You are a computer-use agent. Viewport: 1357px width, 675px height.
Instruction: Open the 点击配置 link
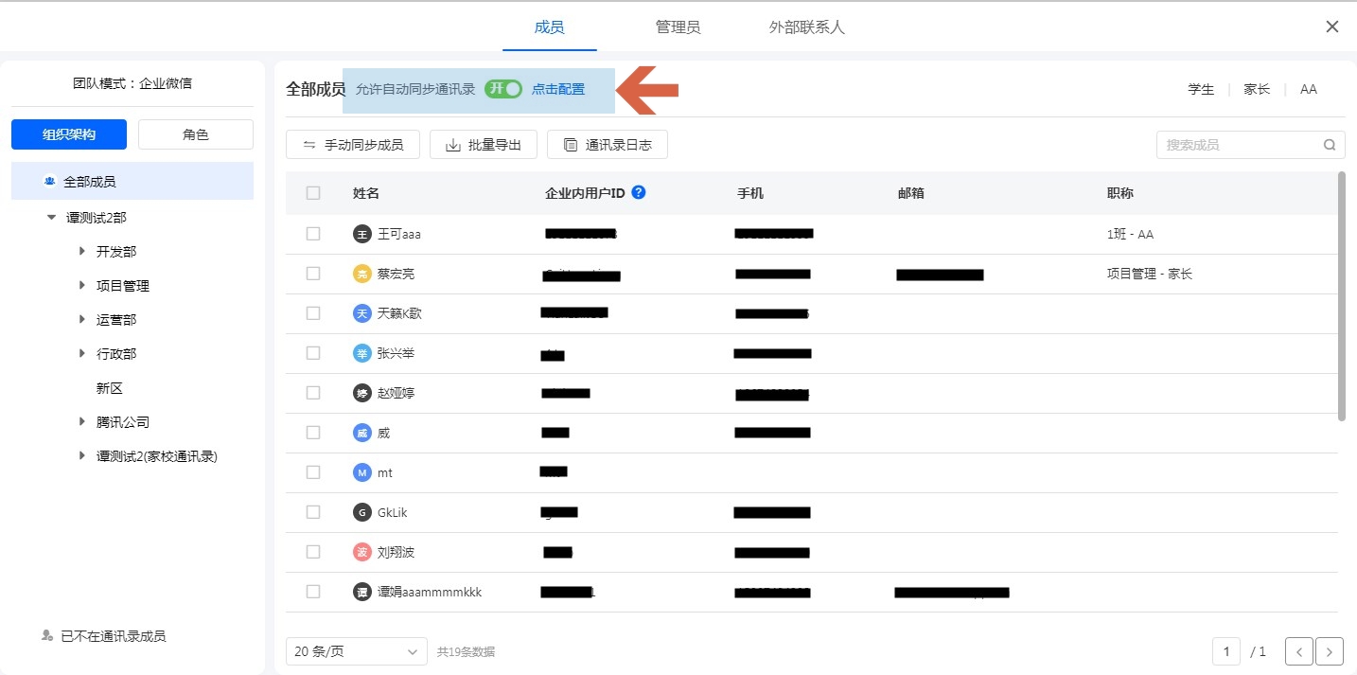click(x=558, y=89)
